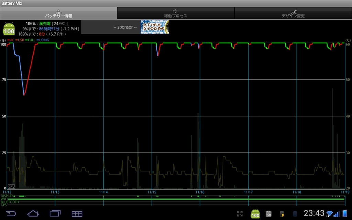Tap the grid menu button in navigation bar
Image resolution: width=352 pixels, height=220 pixels.
(x=77, y=213)
